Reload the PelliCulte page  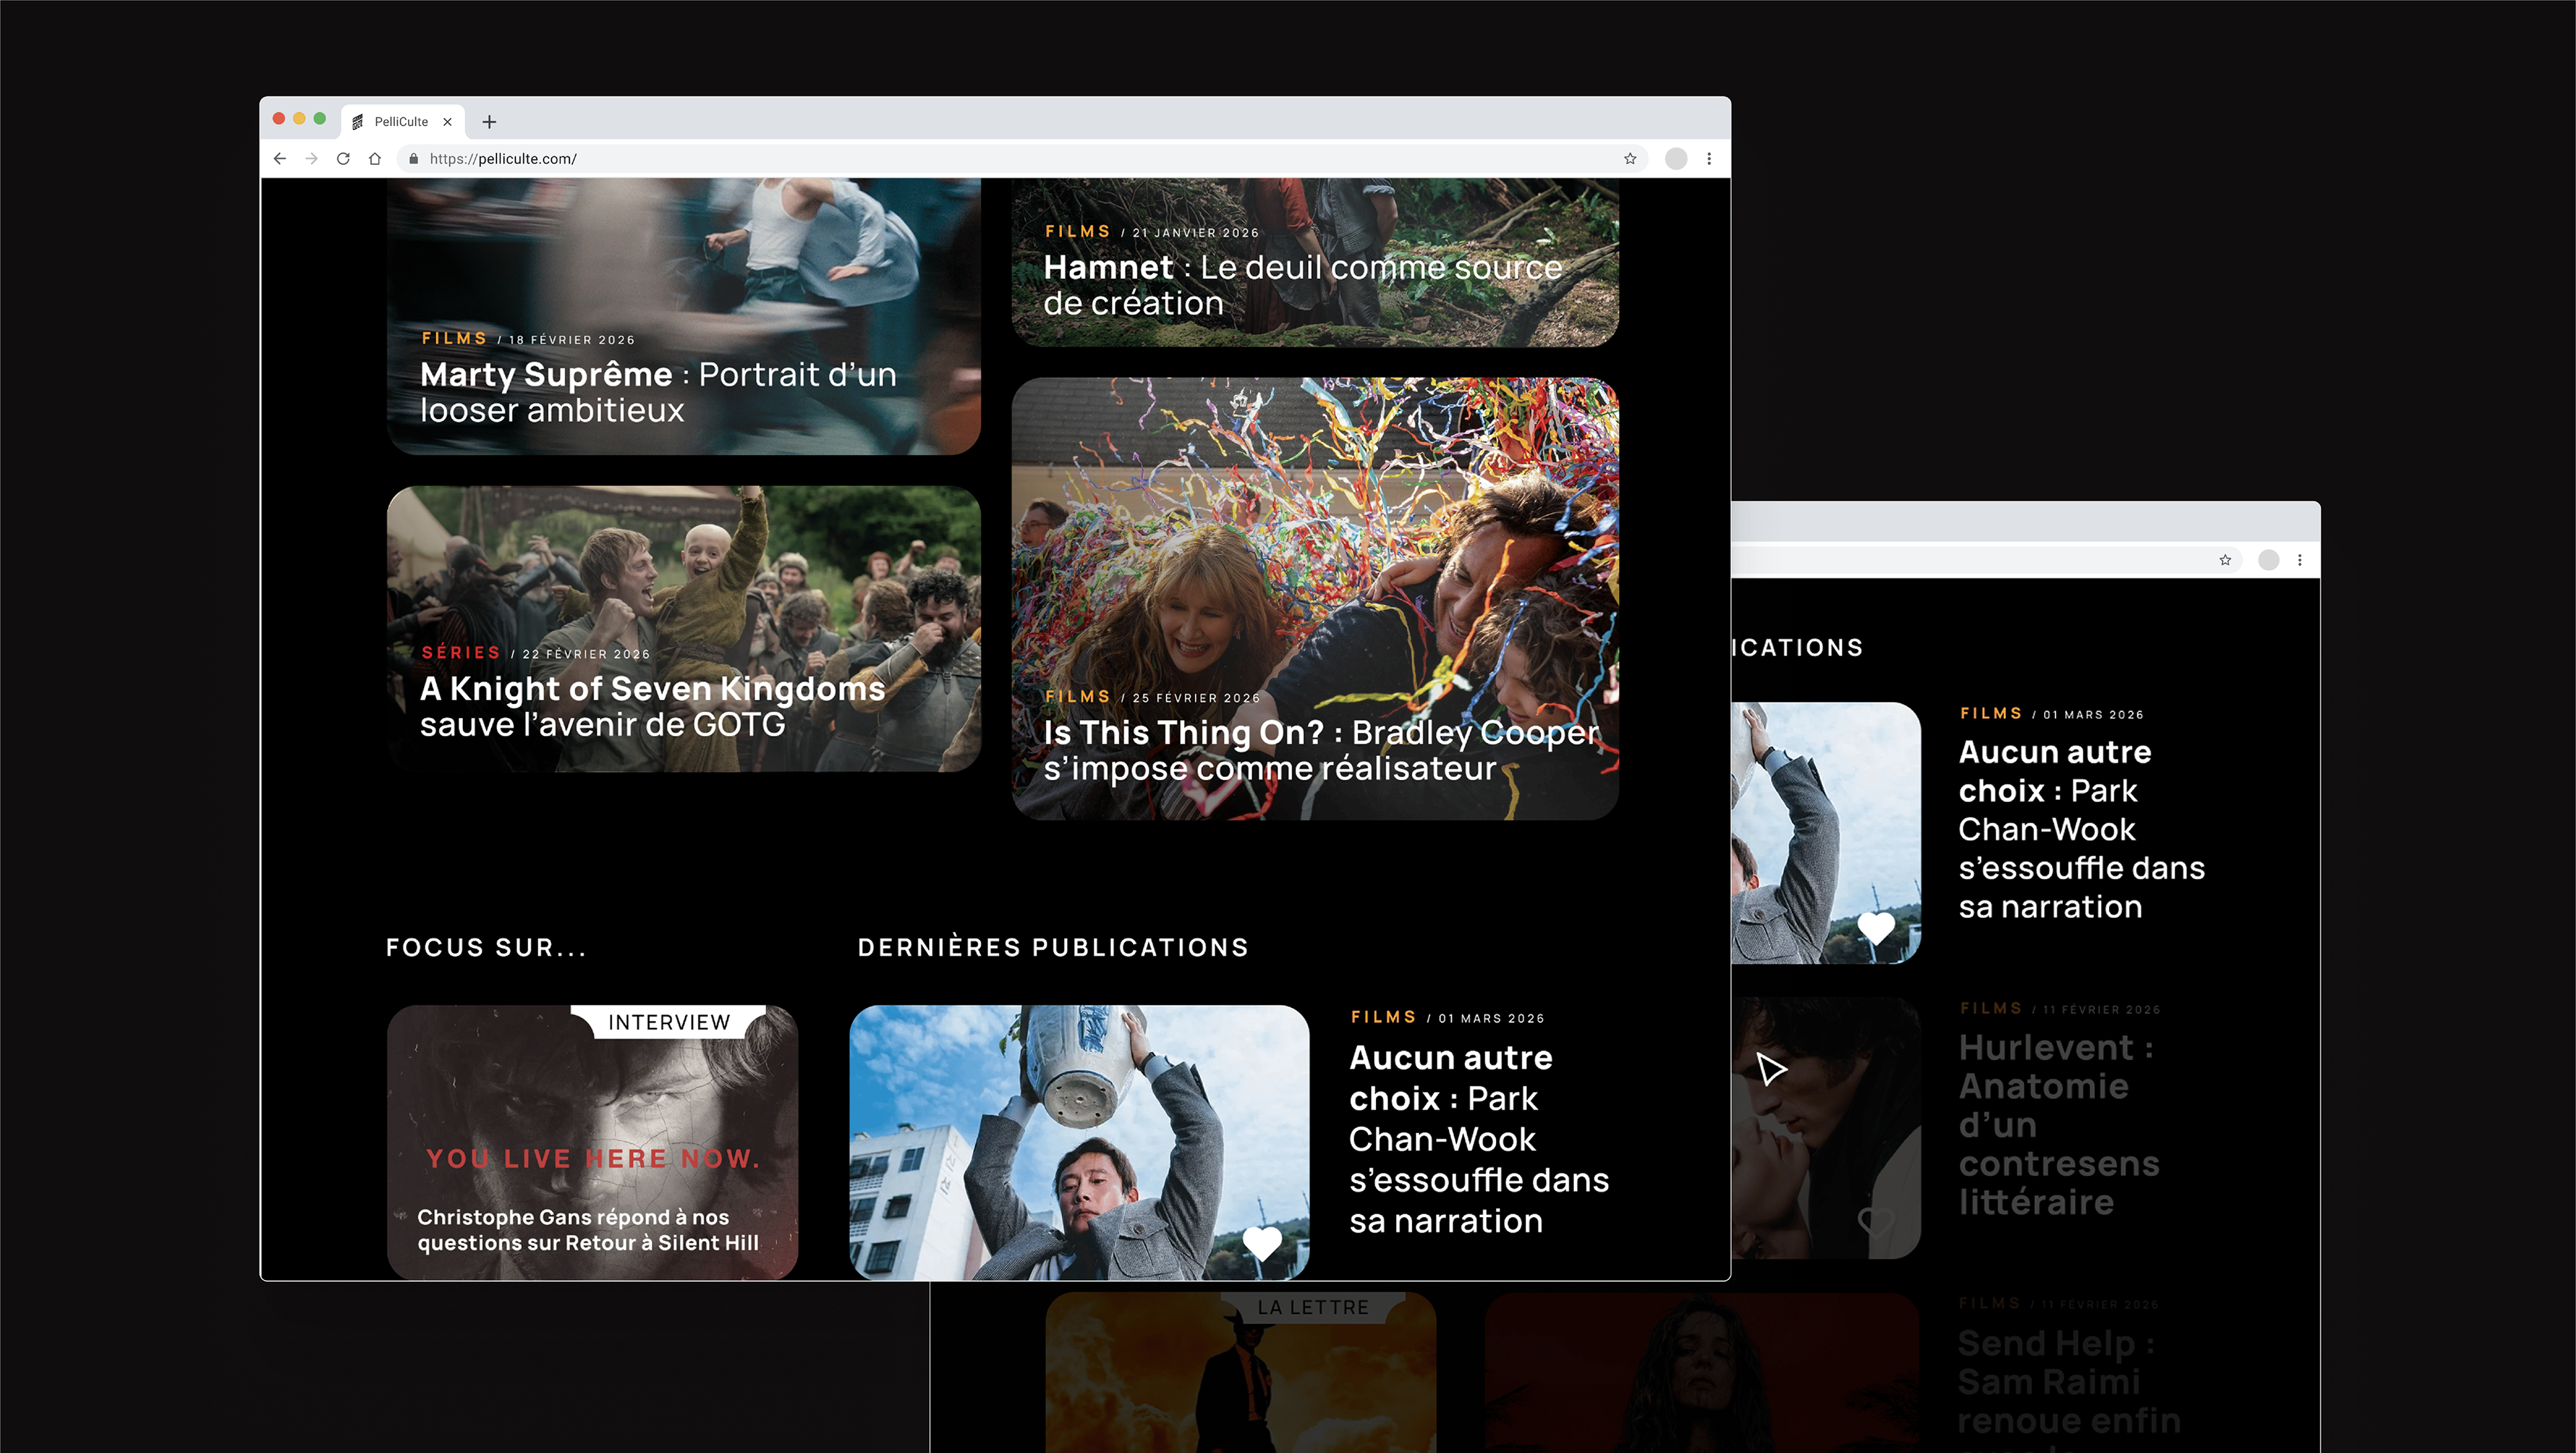point(343,159)
